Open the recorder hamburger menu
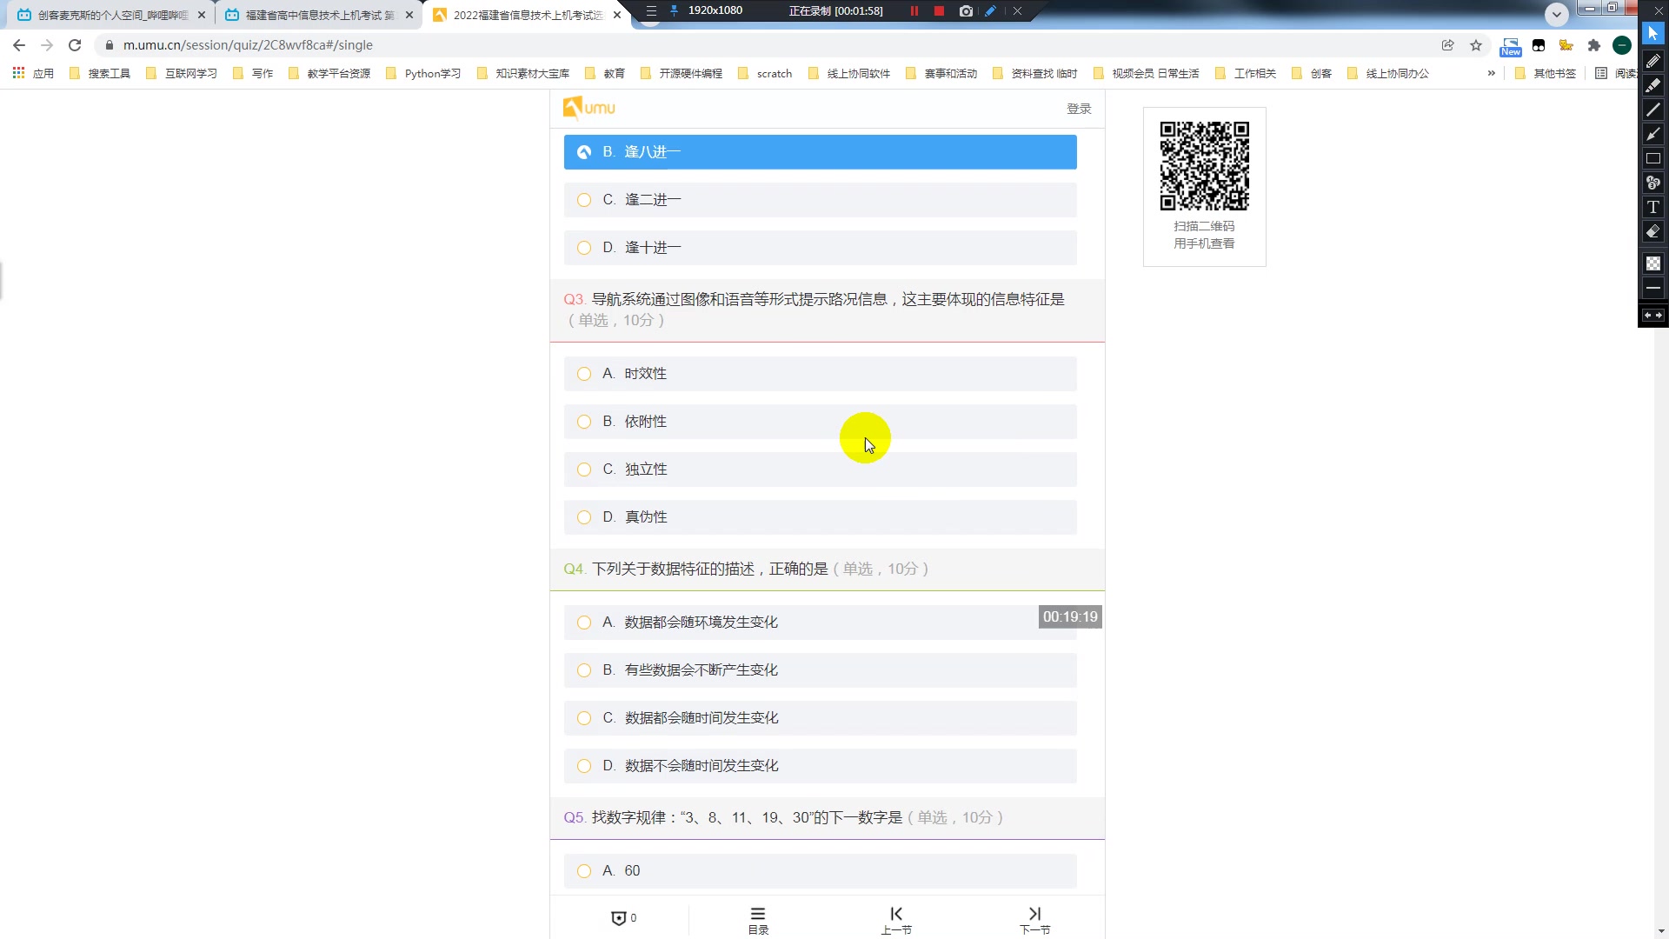Viewport: 1669px width, 939px height. point(651,11)
